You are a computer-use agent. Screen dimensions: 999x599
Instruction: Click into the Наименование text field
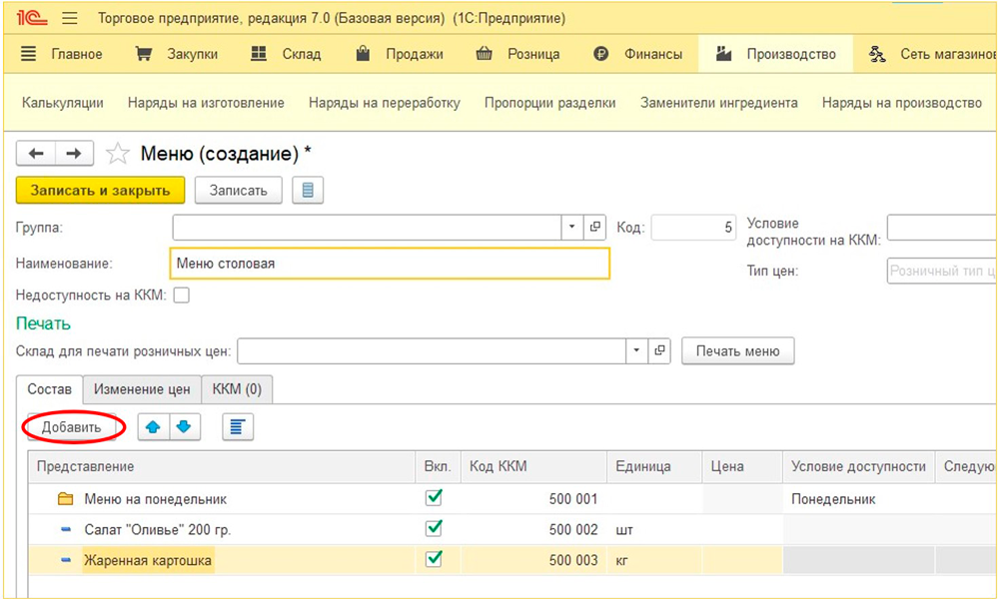tap(390, 264)
